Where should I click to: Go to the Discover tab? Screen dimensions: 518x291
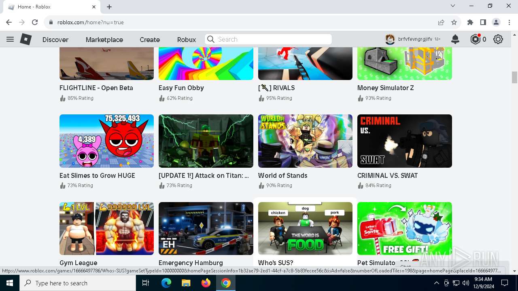pos(55,40)
